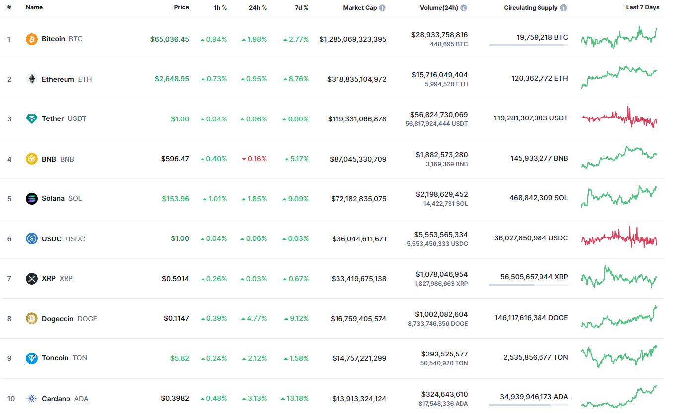
Task: Click the Dogecoin logo icon
Action: click(32, 318)
